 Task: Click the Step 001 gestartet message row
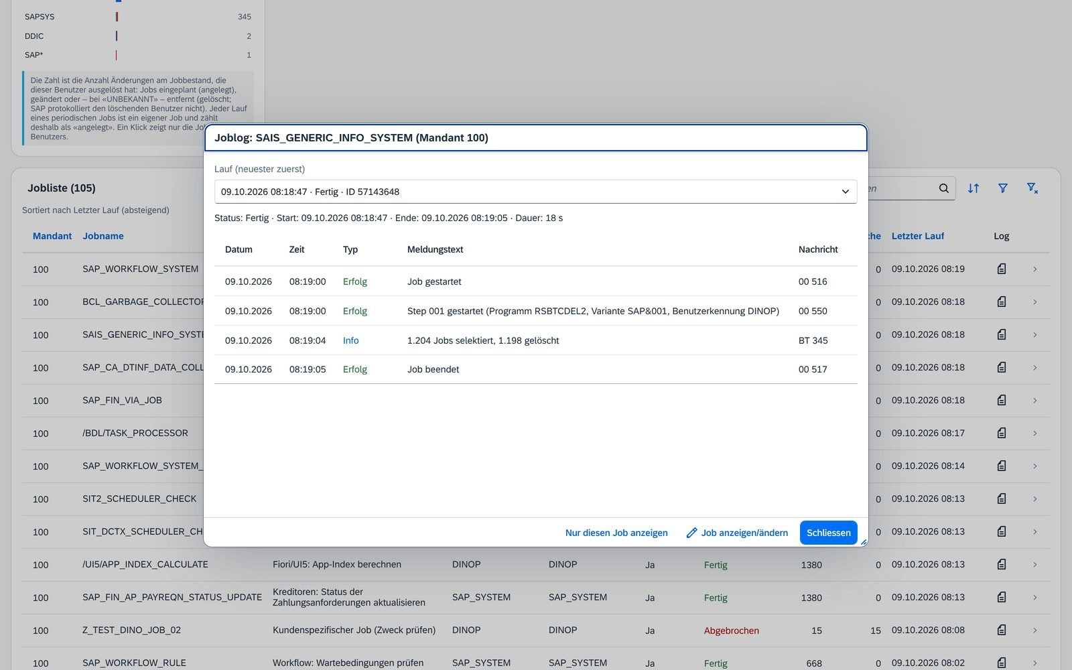pos(535,311)
